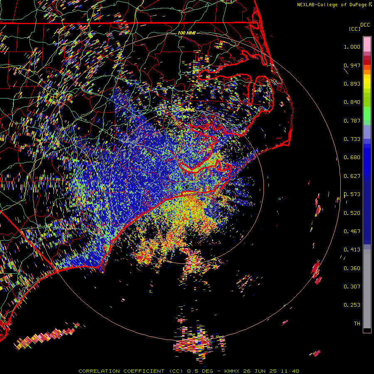Click the TH threshold label
374x374 pixels.
point(357,324)
